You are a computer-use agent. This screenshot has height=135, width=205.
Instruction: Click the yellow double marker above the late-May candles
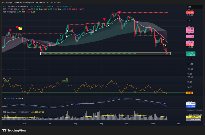21,28
